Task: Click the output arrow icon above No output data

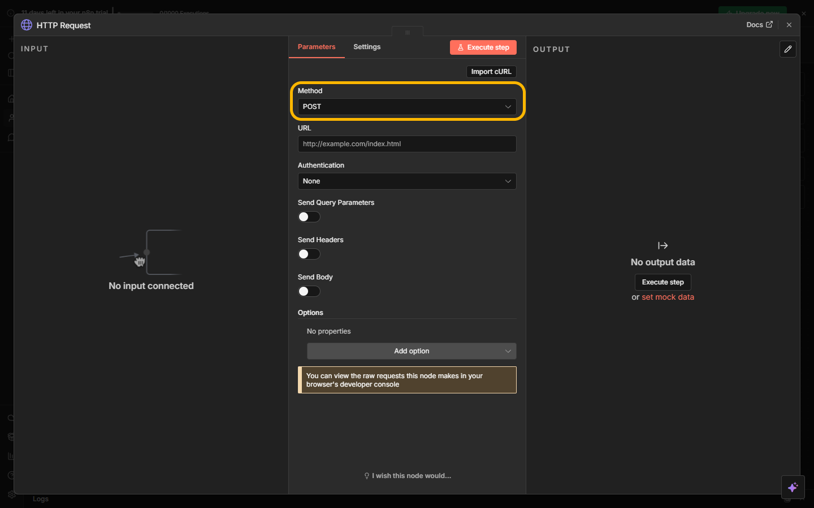Action: point(663,246)
